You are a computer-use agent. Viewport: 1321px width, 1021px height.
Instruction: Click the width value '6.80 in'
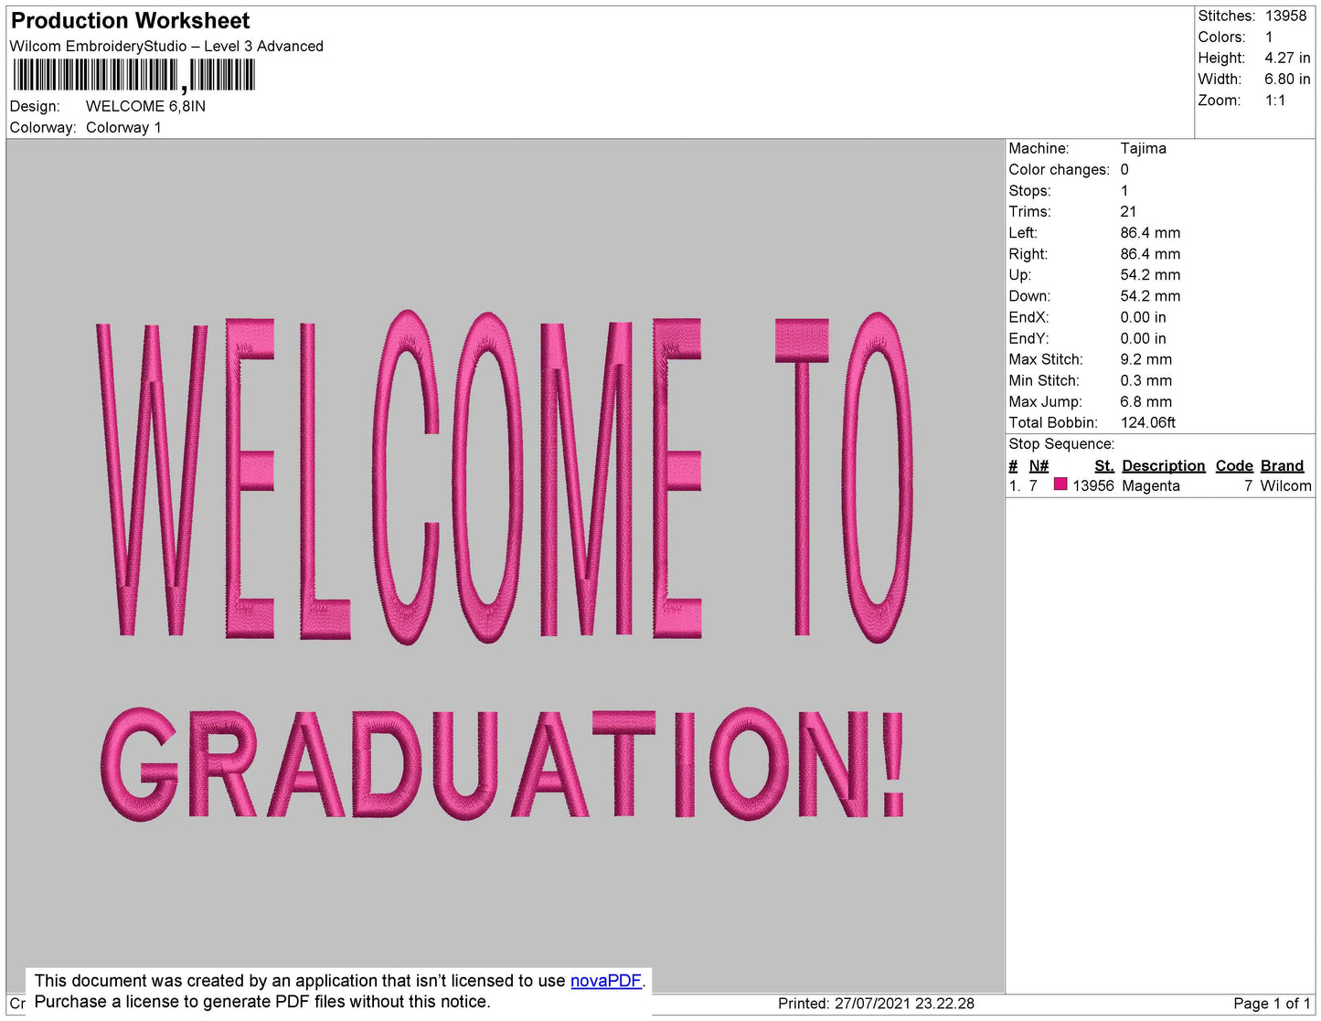pyautogui.click(x=1287, y=79)
